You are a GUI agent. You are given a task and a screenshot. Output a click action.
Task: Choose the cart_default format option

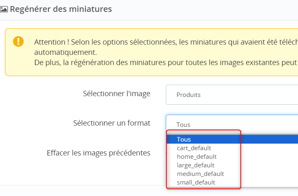point(194,148)
